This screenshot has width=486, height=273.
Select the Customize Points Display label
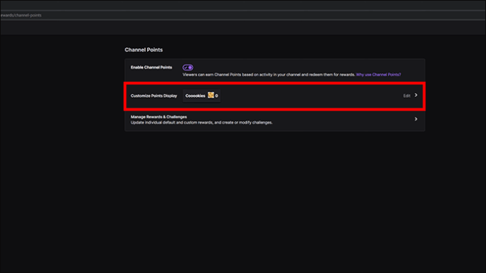[154, 96]
